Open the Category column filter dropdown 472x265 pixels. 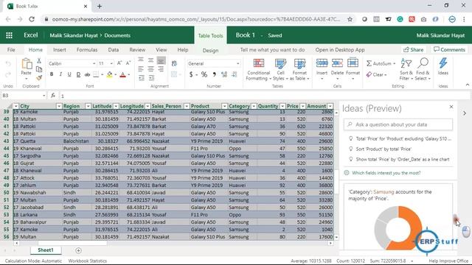click(x=254, y=106)
